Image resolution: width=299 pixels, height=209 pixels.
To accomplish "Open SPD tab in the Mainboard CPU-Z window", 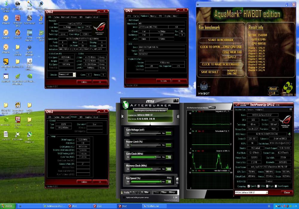I will click(160, 16).
